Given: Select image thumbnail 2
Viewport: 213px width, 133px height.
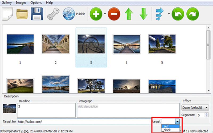Looking at the screenshot, I should pyautogui.click(x=56, y=44).
